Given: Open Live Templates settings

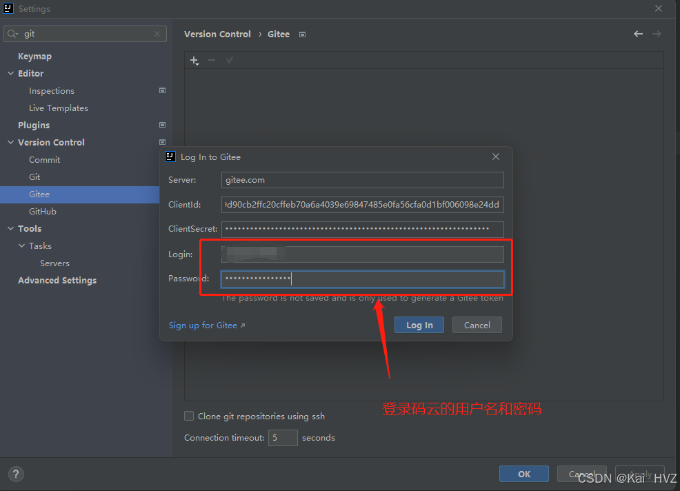Looking at the screenshot, I should [x=59, y=108].
